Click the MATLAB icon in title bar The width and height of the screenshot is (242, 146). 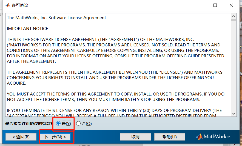coord(8,5)
